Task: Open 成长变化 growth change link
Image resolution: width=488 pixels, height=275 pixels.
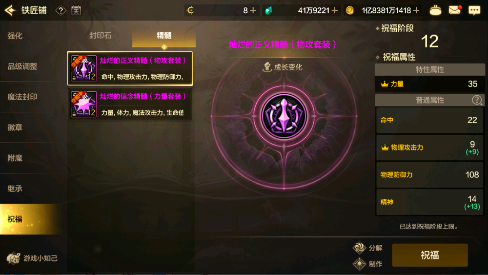Action: (x=283, y=67)
